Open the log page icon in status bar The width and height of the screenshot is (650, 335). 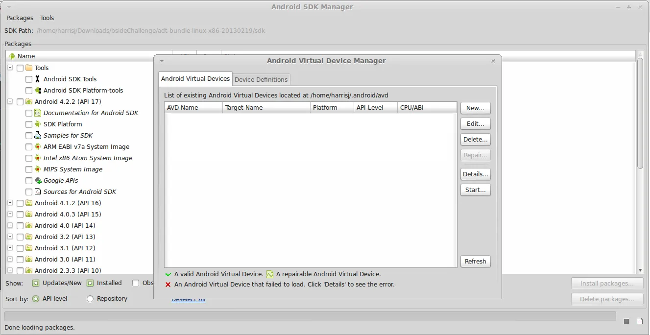click(x=639, y=321)
